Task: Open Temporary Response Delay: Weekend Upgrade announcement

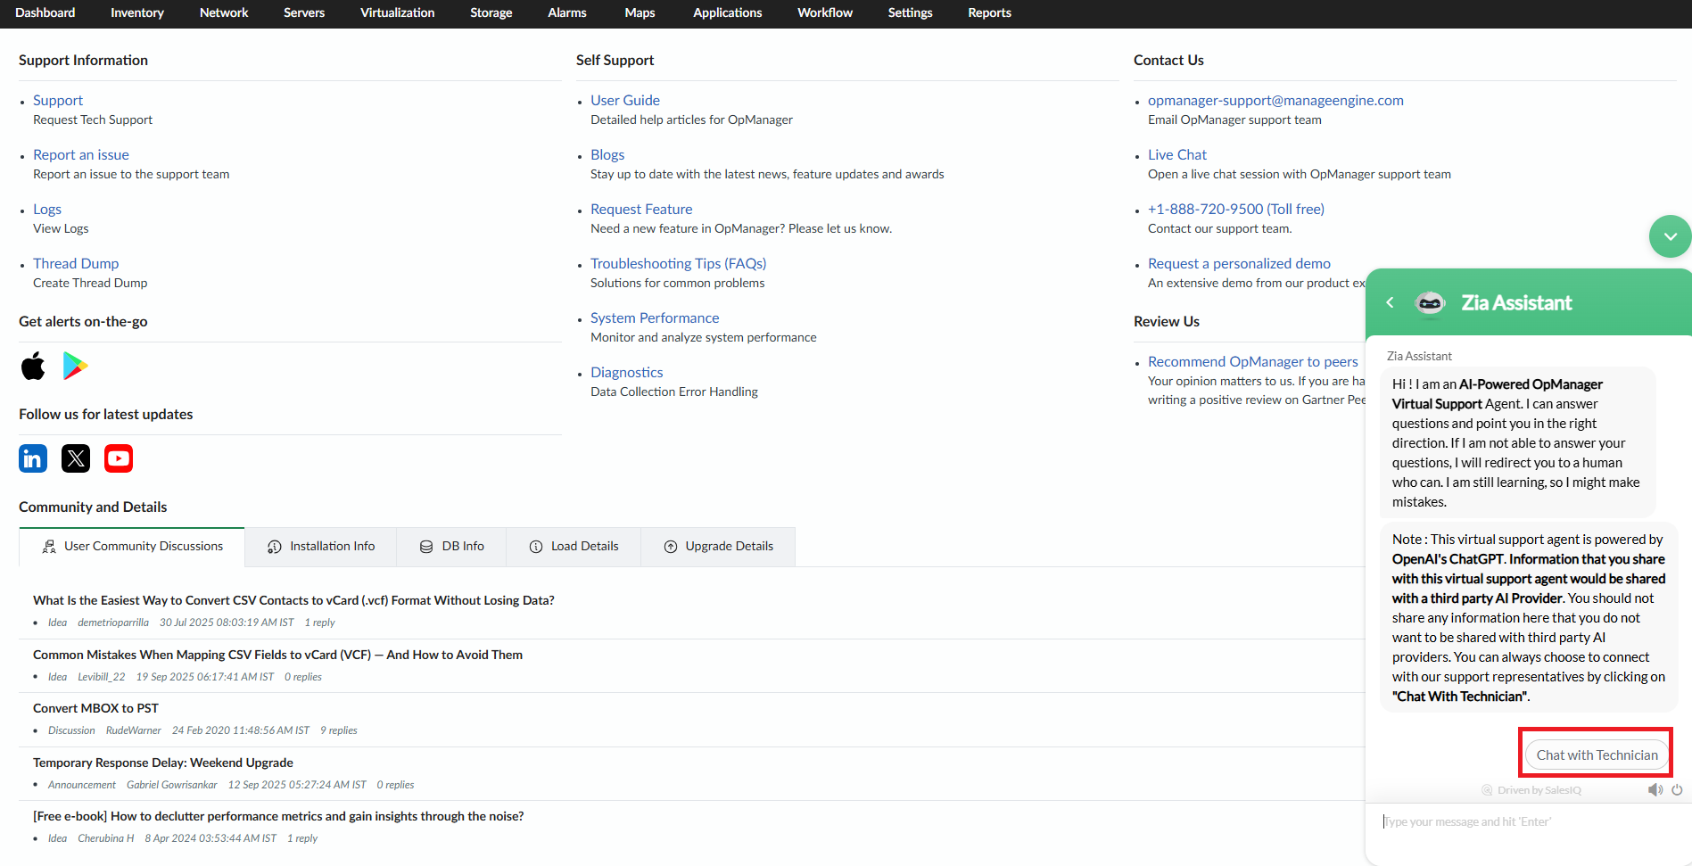Action: point(163,763)
